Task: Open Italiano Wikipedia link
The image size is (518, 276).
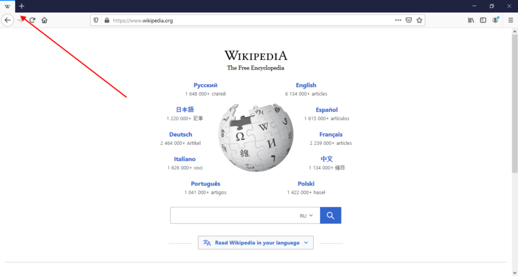Action: pos(185,159)
